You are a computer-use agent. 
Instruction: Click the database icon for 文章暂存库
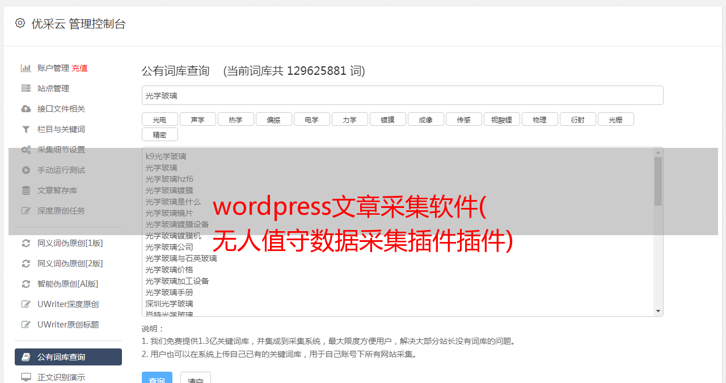tap(26, 190)
